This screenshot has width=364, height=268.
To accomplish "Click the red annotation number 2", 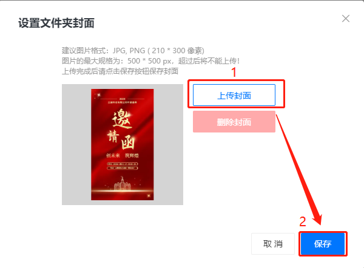I will [303, 221].
